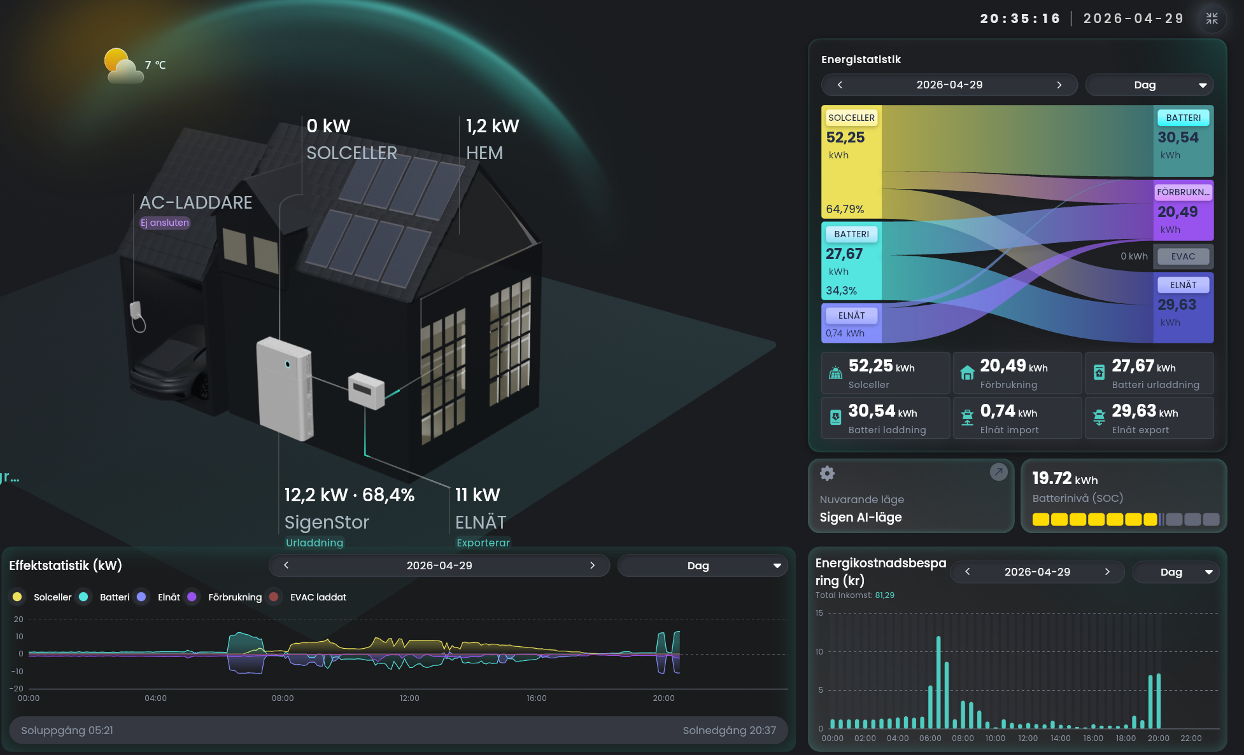Click the Solceller solar panel stat icon
The width and height of the screenshot is (1244, 755).
(x=835, y=373)
